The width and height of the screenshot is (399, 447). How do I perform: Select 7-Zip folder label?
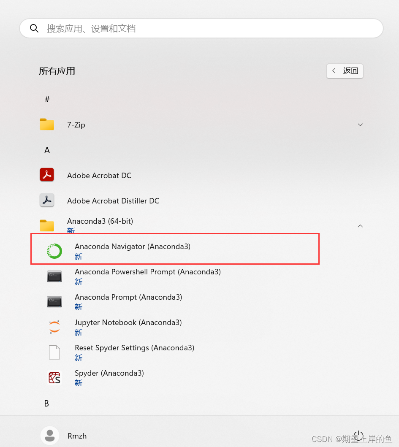tap(76, 125)
